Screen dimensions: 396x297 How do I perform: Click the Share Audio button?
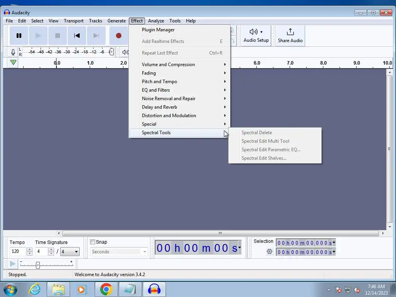(x=290, y=36)
